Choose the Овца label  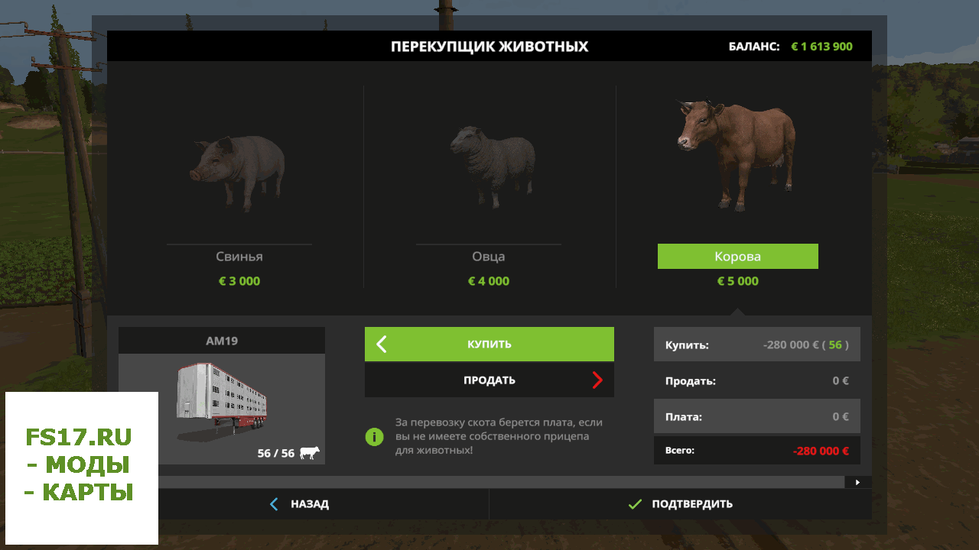click(x=489, y=257)
